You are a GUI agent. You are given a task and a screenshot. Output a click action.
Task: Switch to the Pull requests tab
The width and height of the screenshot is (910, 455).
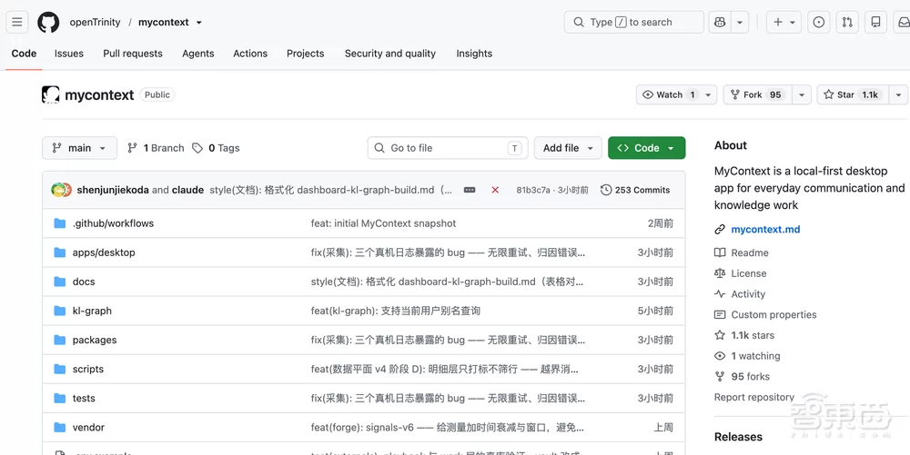coord(133,54)
